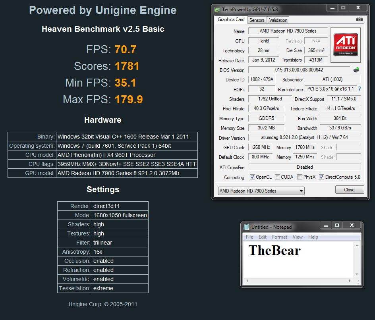
Task: Click the GPU-Z title bar app icon
Action: [x=217, y=10]
